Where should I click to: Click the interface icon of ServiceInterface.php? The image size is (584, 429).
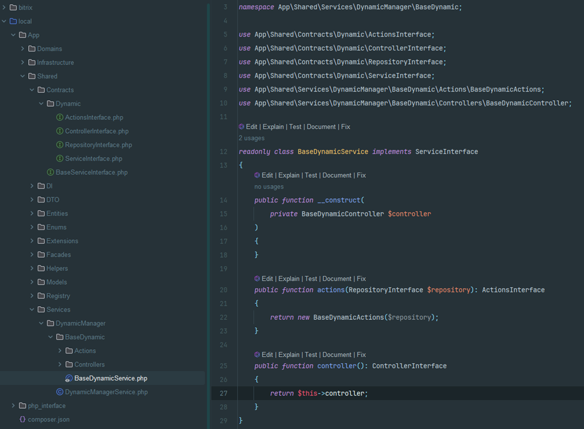pyautogui.click(x=59, y=159)
